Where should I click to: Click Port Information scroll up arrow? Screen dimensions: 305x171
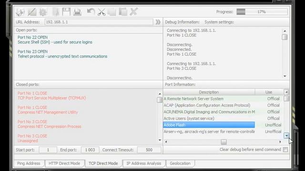tap(286, 92)
